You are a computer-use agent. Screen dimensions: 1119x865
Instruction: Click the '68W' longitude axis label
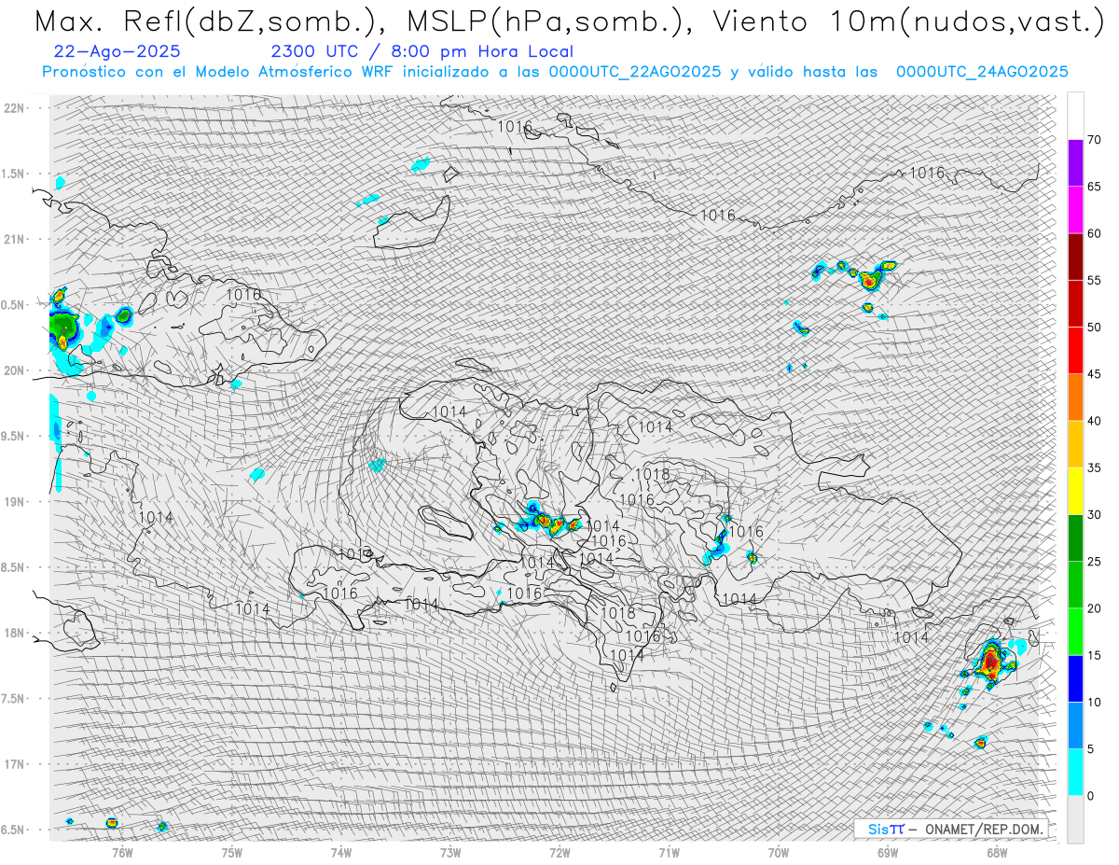(997, 852)
